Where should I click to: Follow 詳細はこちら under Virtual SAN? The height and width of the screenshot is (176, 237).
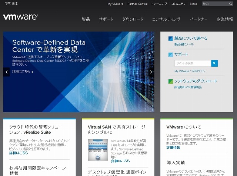click(120, 161)
